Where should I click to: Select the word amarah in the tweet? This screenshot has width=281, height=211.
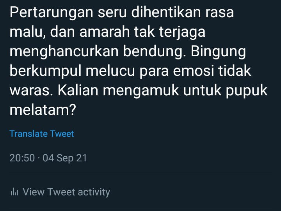(x=105, y=32)
